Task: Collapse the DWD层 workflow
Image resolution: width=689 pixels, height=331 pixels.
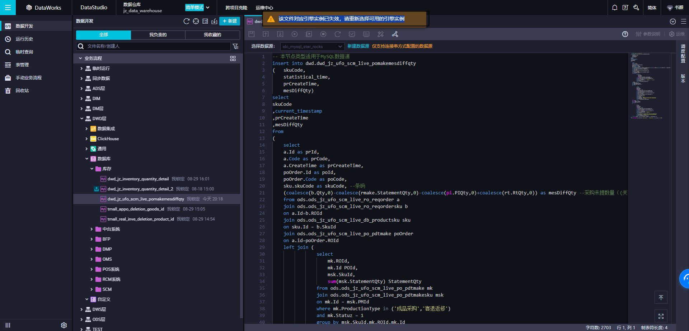Action: tap(81, 119)
